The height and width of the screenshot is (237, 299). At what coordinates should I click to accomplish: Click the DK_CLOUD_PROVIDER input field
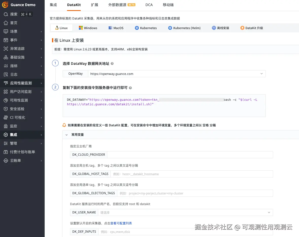190,155
